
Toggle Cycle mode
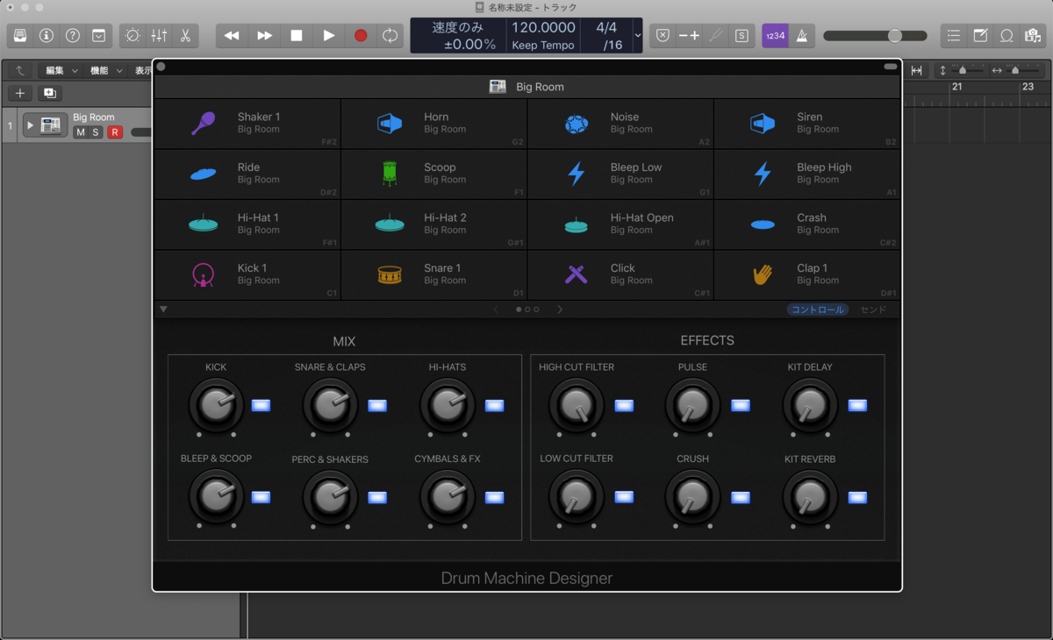click(x=390, y=36)
